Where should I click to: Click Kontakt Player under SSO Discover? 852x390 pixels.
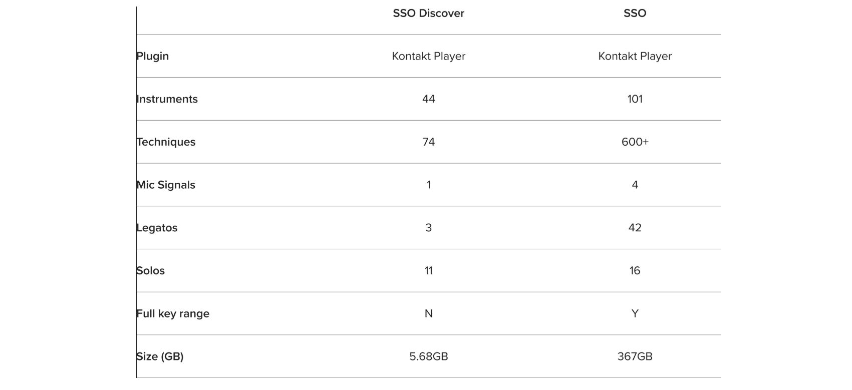pos(428,56)
